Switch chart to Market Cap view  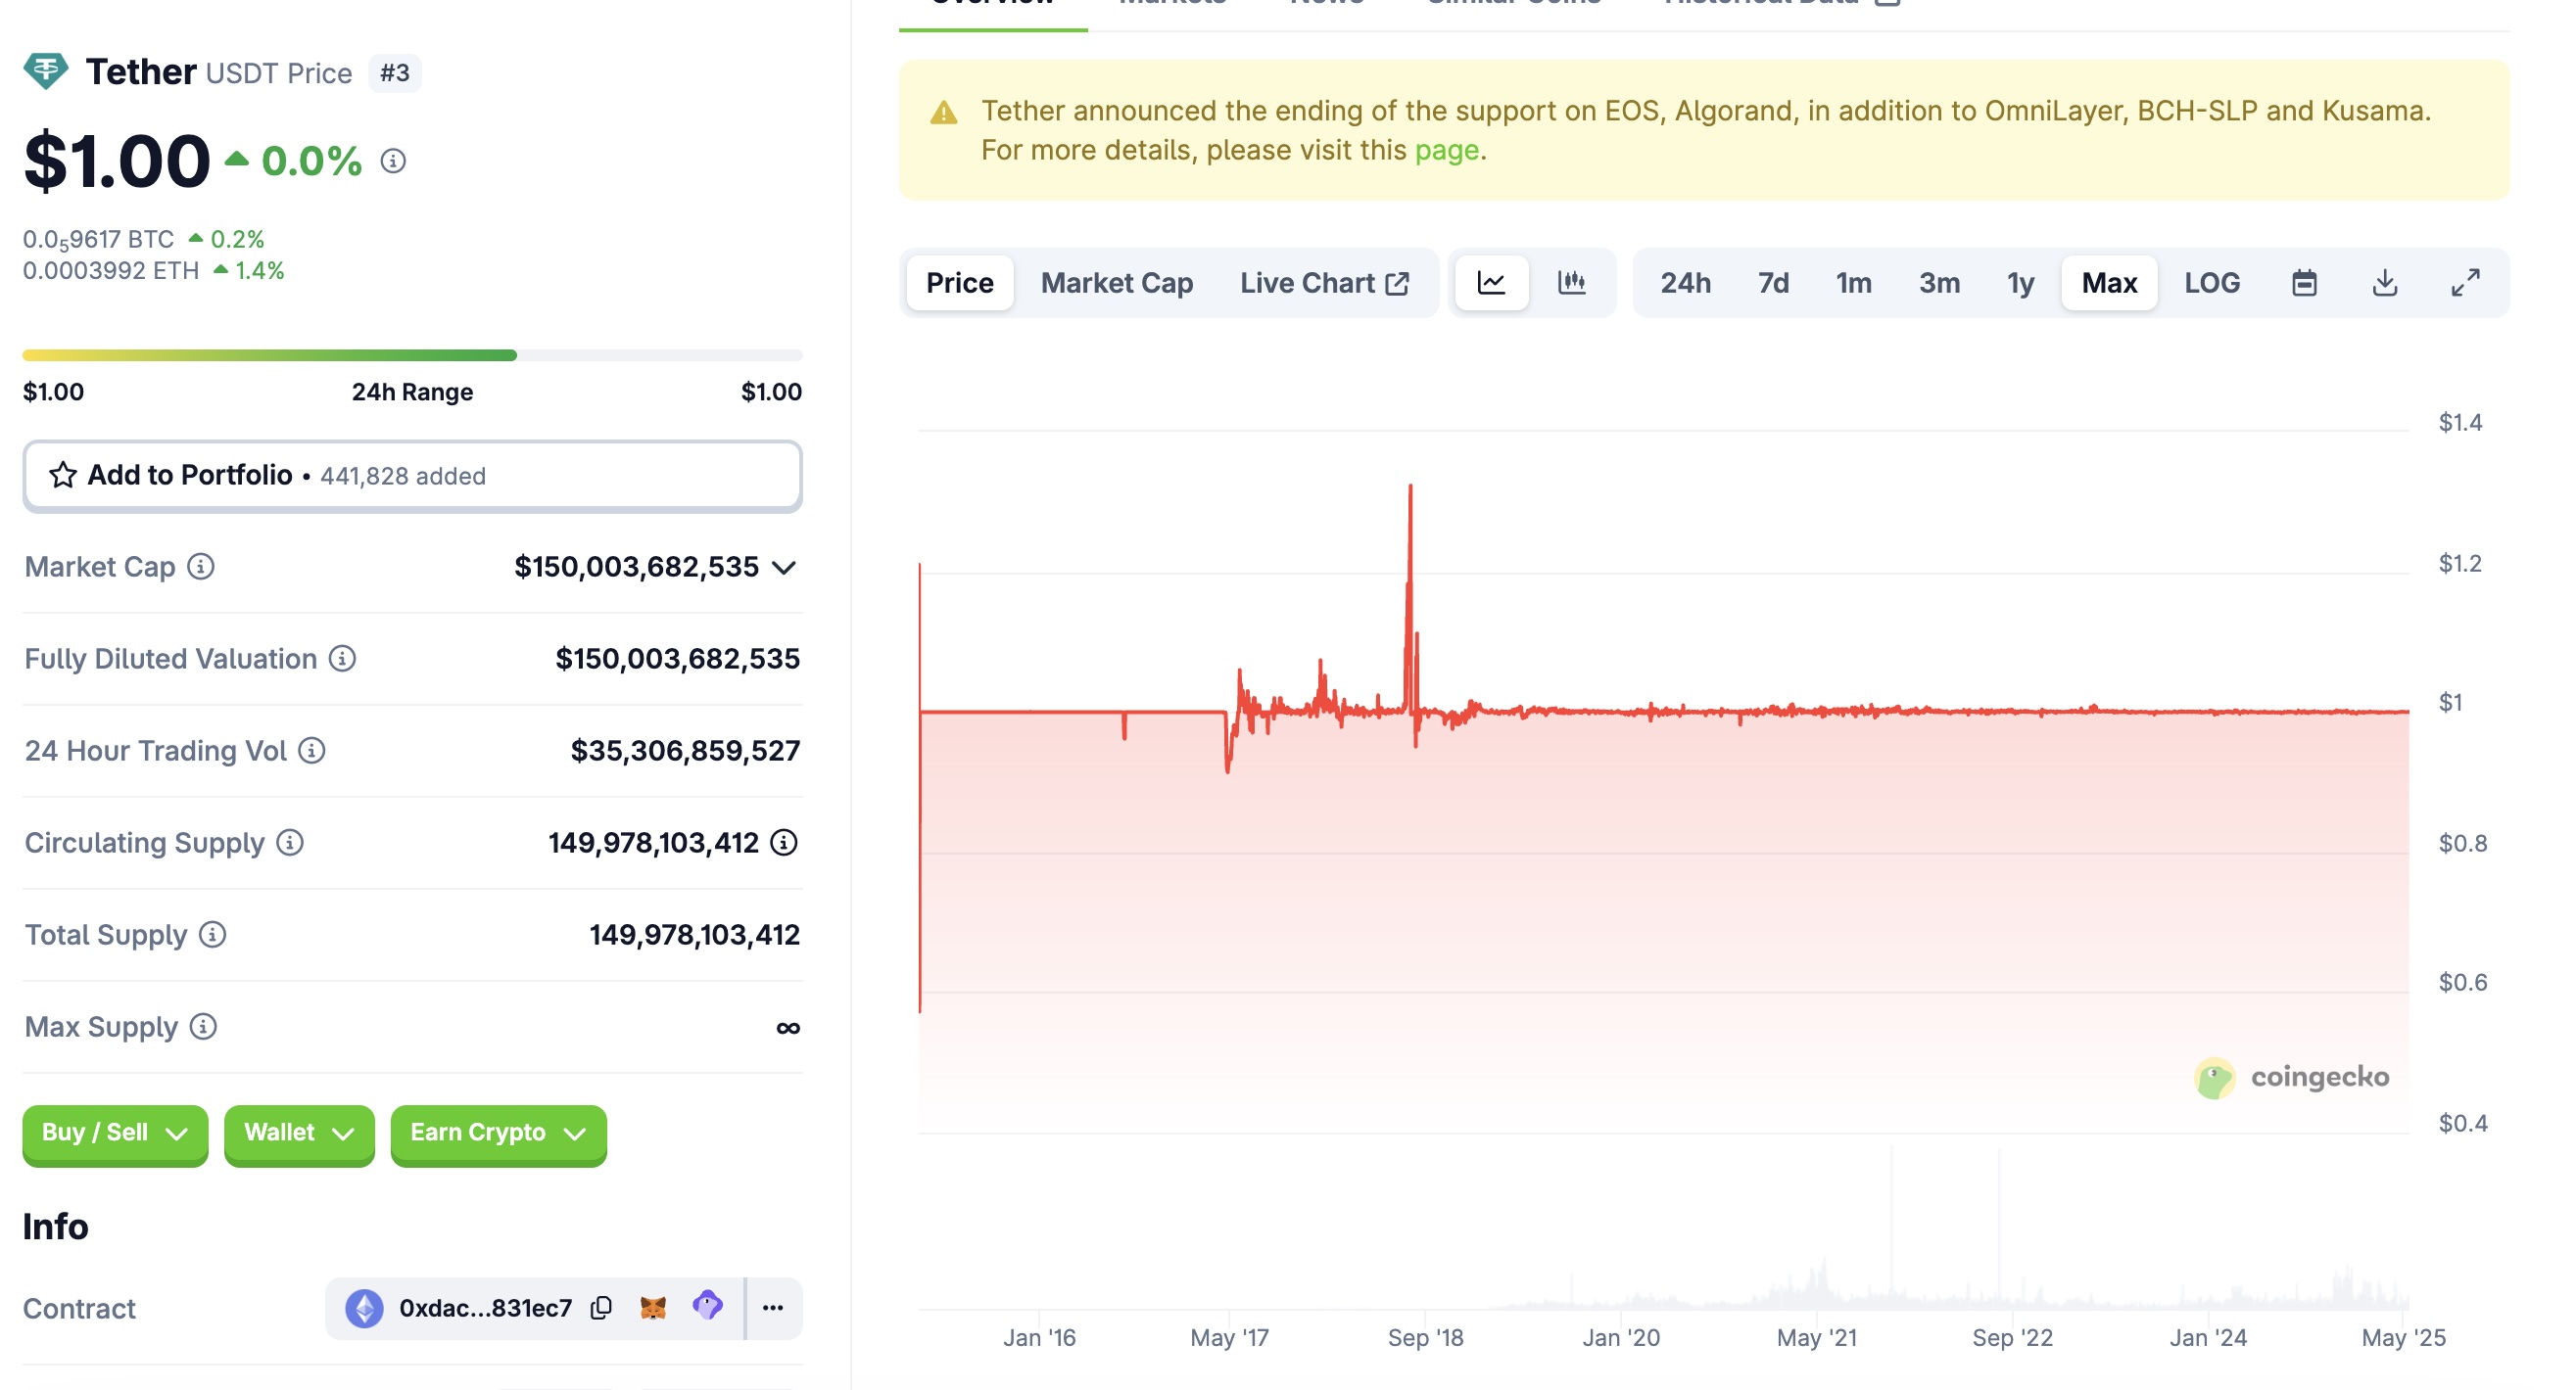pyautogui.click(x=1116, y=283)
